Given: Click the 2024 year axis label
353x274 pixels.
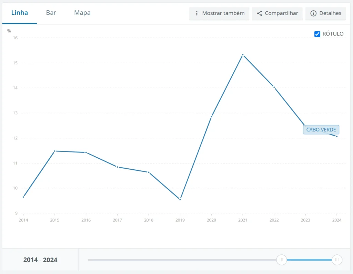Looking at the screenshot, I should (x=336, y=220).
